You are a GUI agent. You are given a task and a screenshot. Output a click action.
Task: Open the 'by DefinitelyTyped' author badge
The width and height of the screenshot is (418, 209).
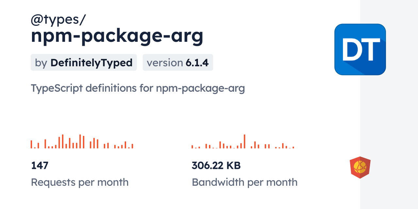click(x=84, y=62)
